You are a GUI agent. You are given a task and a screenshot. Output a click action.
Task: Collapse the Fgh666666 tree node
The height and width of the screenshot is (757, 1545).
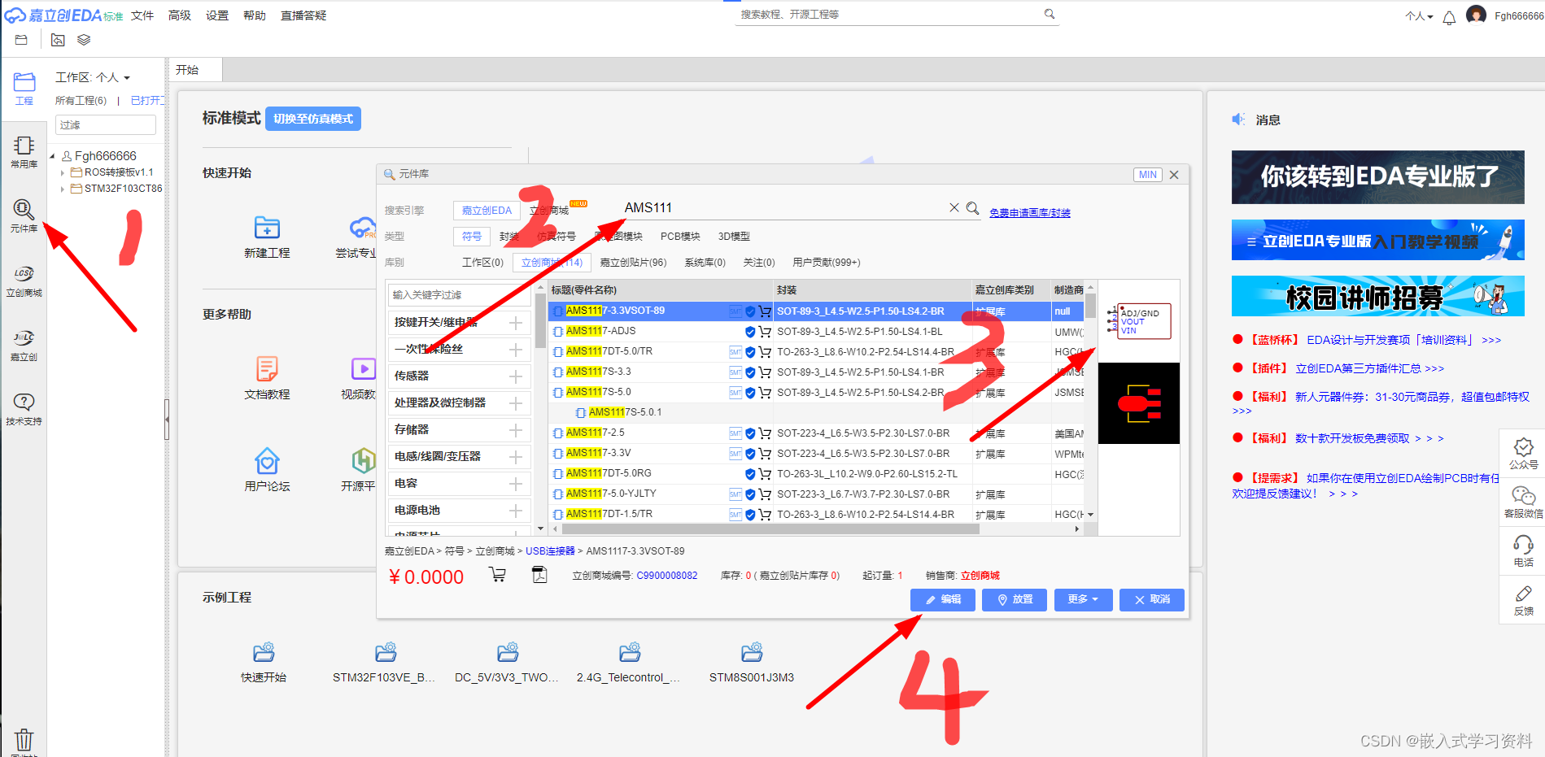coord(52,156)
